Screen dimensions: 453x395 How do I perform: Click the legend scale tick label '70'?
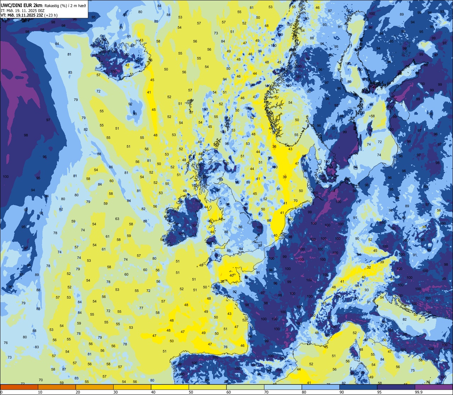pyautogui.click(x=266, y=392)
